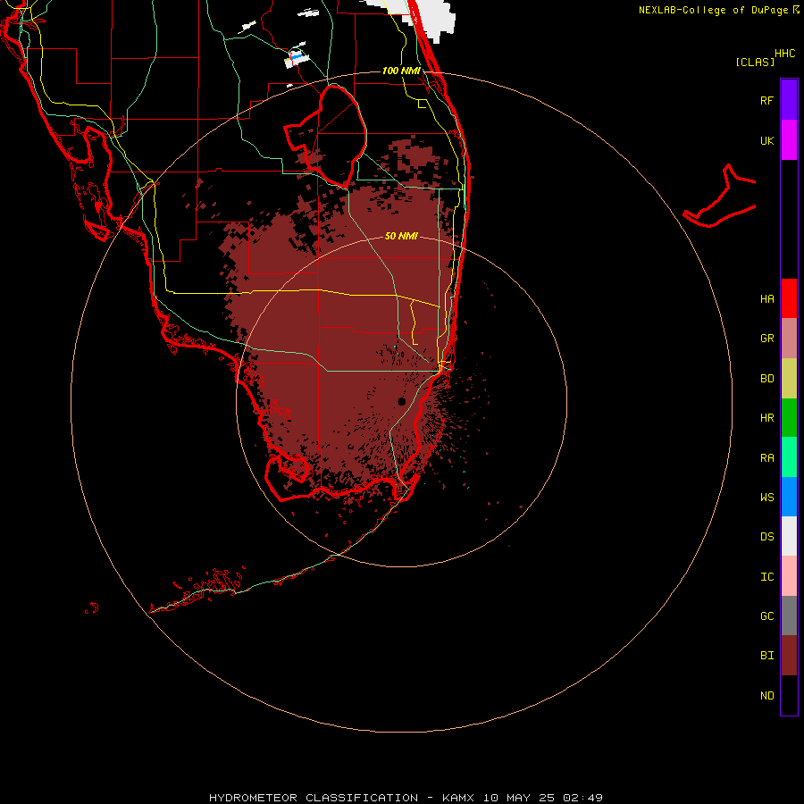804x804 pixels.
Task: Click the 100 NMI range ring label
Action: 401,71
